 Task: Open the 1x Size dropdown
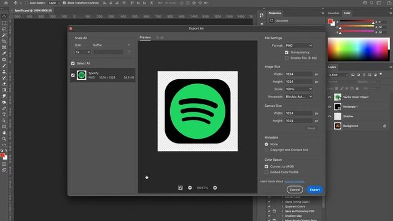point(83,52)
